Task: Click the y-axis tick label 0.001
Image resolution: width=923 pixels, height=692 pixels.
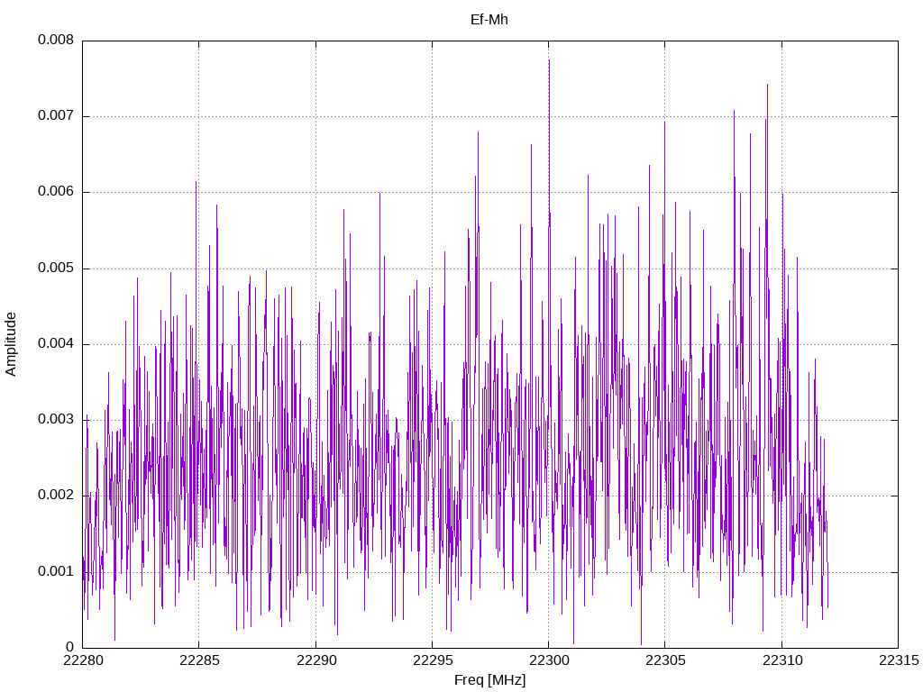Action: tap(56, 572)
